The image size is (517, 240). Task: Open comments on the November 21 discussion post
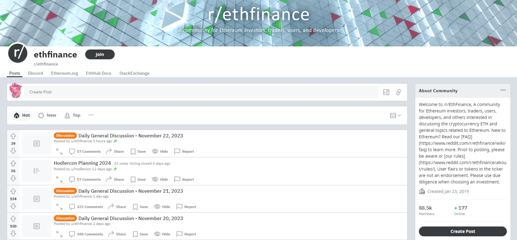coord(86,206)
